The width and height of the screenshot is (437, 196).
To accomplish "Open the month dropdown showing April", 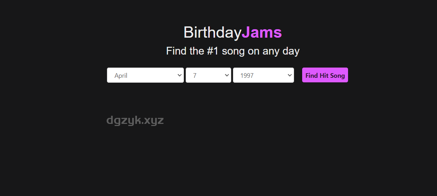I will [145, 75].
